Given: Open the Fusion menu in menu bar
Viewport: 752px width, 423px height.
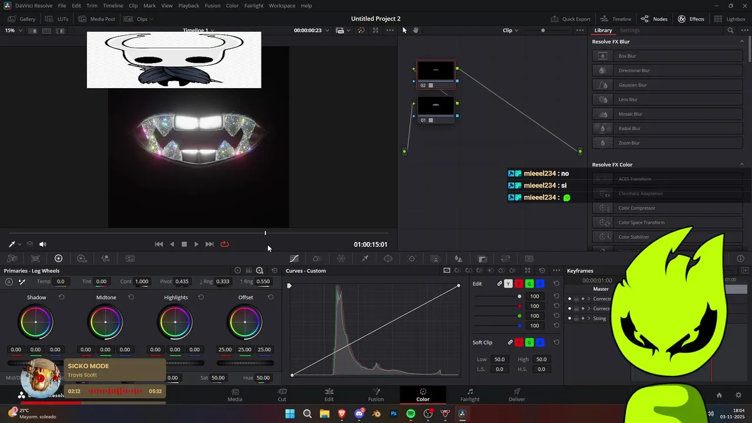Looking at the screenshot, I should 213,6.
